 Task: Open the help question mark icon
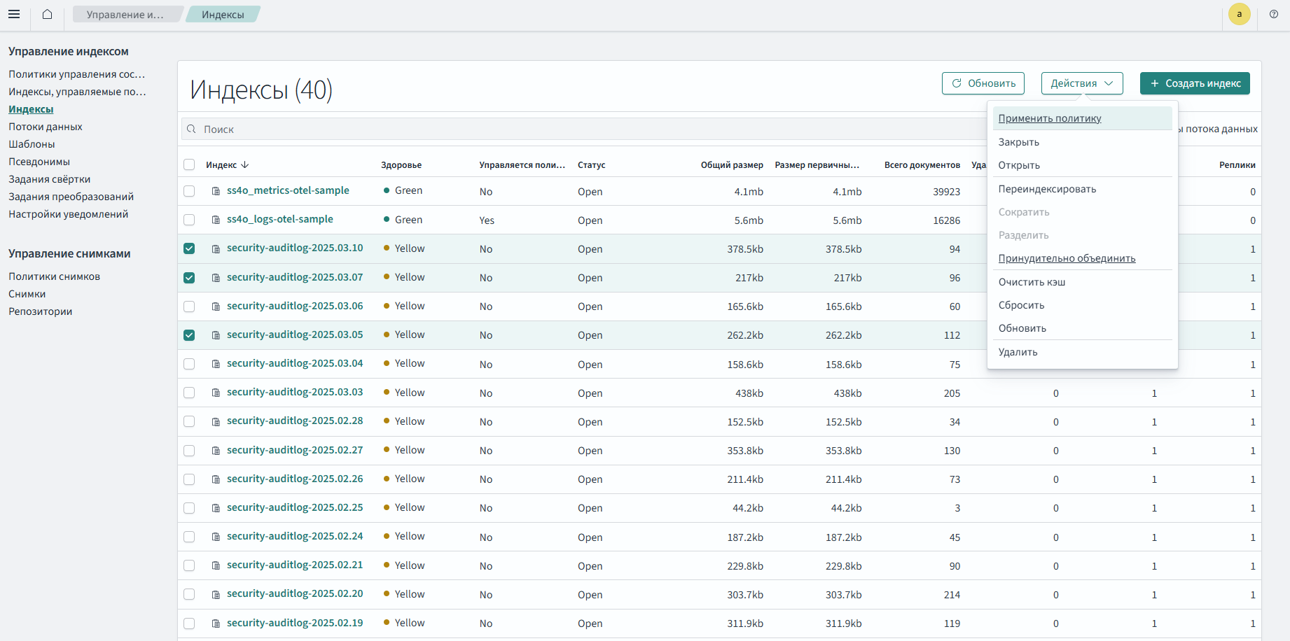click(1273, 14)
